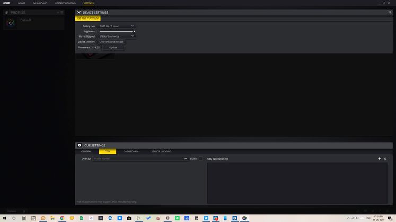Image resolution: width=396 pixels, height=222 pixels.
Task: Select the OSD tab
Action: [107, 151]
